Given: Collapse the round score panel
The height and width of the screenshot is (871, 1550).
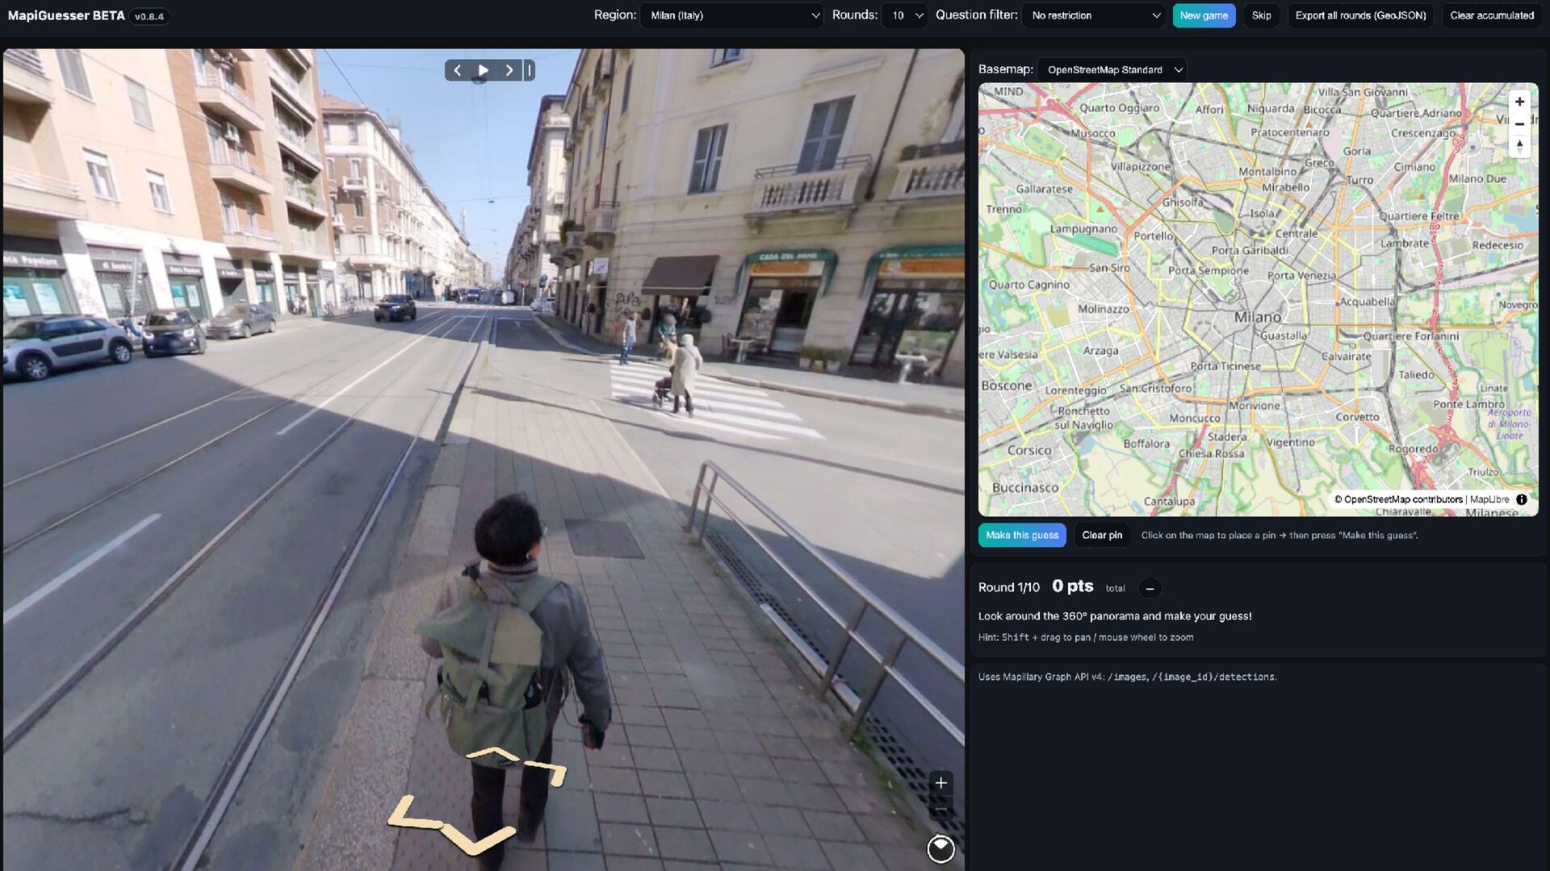Looking at the screenshot, I should click(1150, 589).
